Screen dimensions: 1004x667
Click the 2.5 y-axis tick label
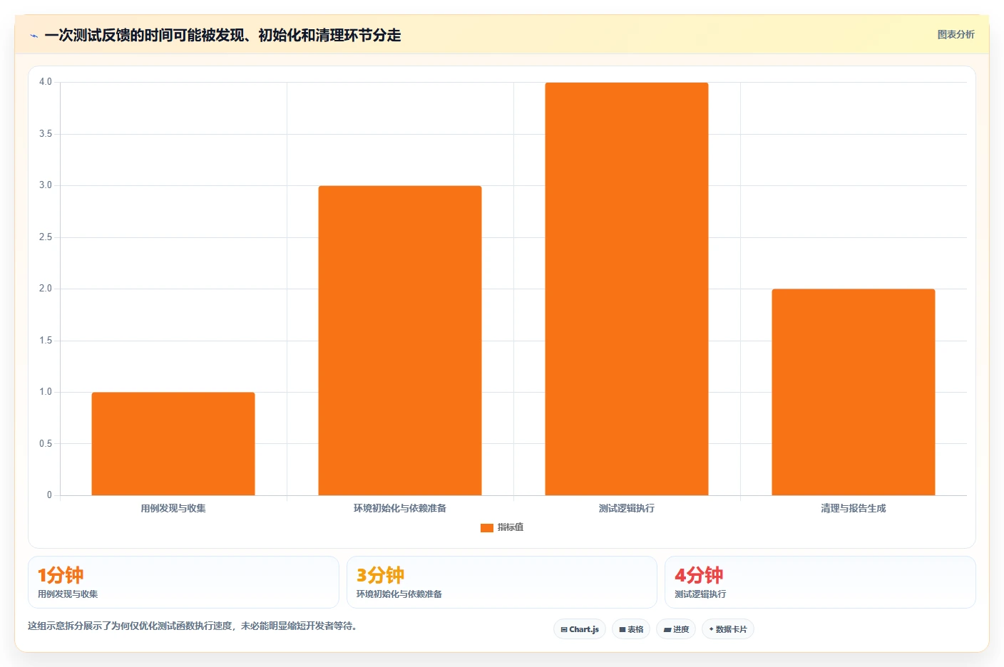(x=46, y=237)
